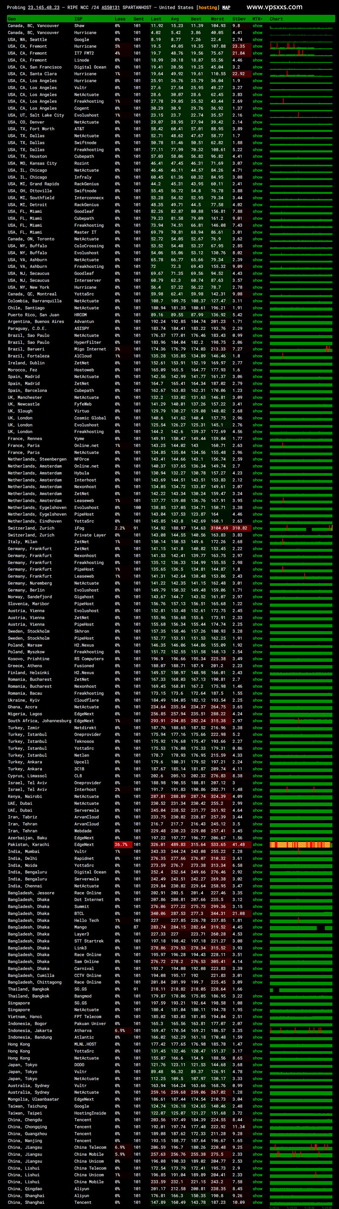Select the "Hostoweb" ISP cell

tap(84, 370)
